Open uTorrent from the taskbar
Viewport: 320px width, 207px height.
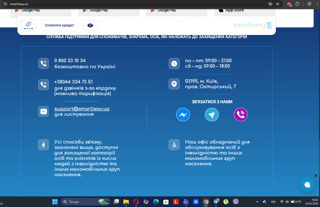(226, 202)
